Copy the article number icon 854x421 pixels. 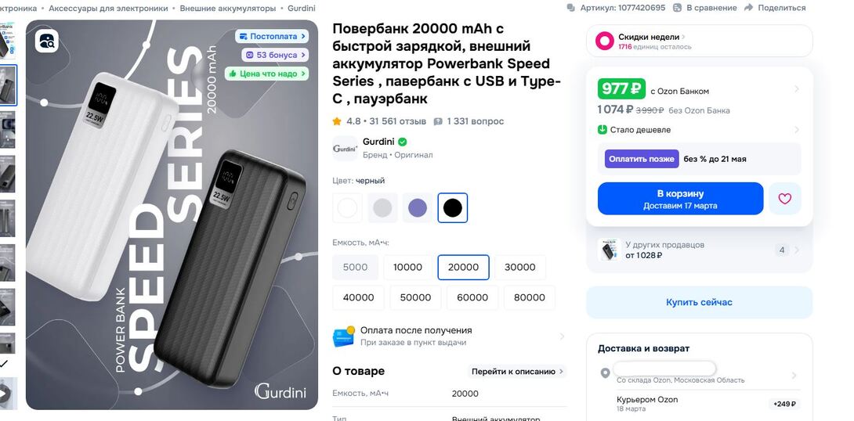(x=571, y=8)
